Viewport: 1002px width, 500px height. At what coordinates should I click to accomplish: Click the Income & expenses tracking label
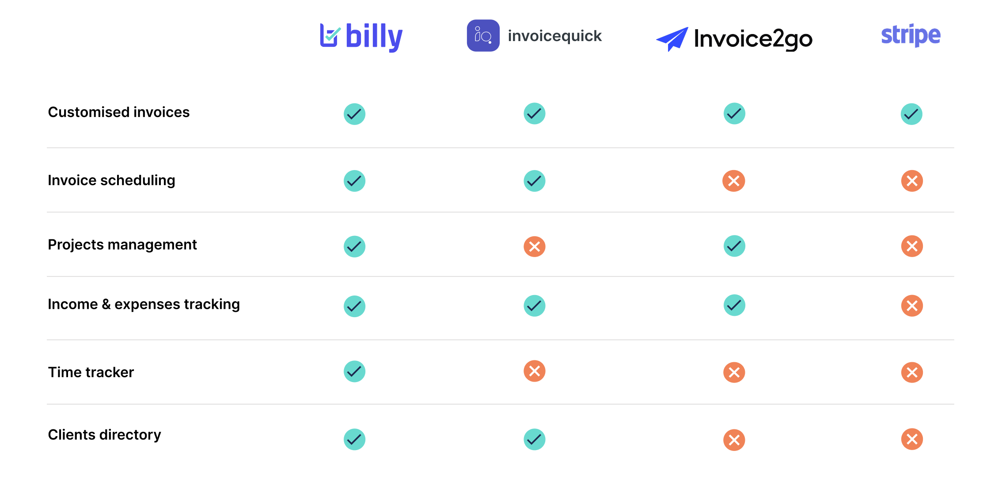(144, 304)
